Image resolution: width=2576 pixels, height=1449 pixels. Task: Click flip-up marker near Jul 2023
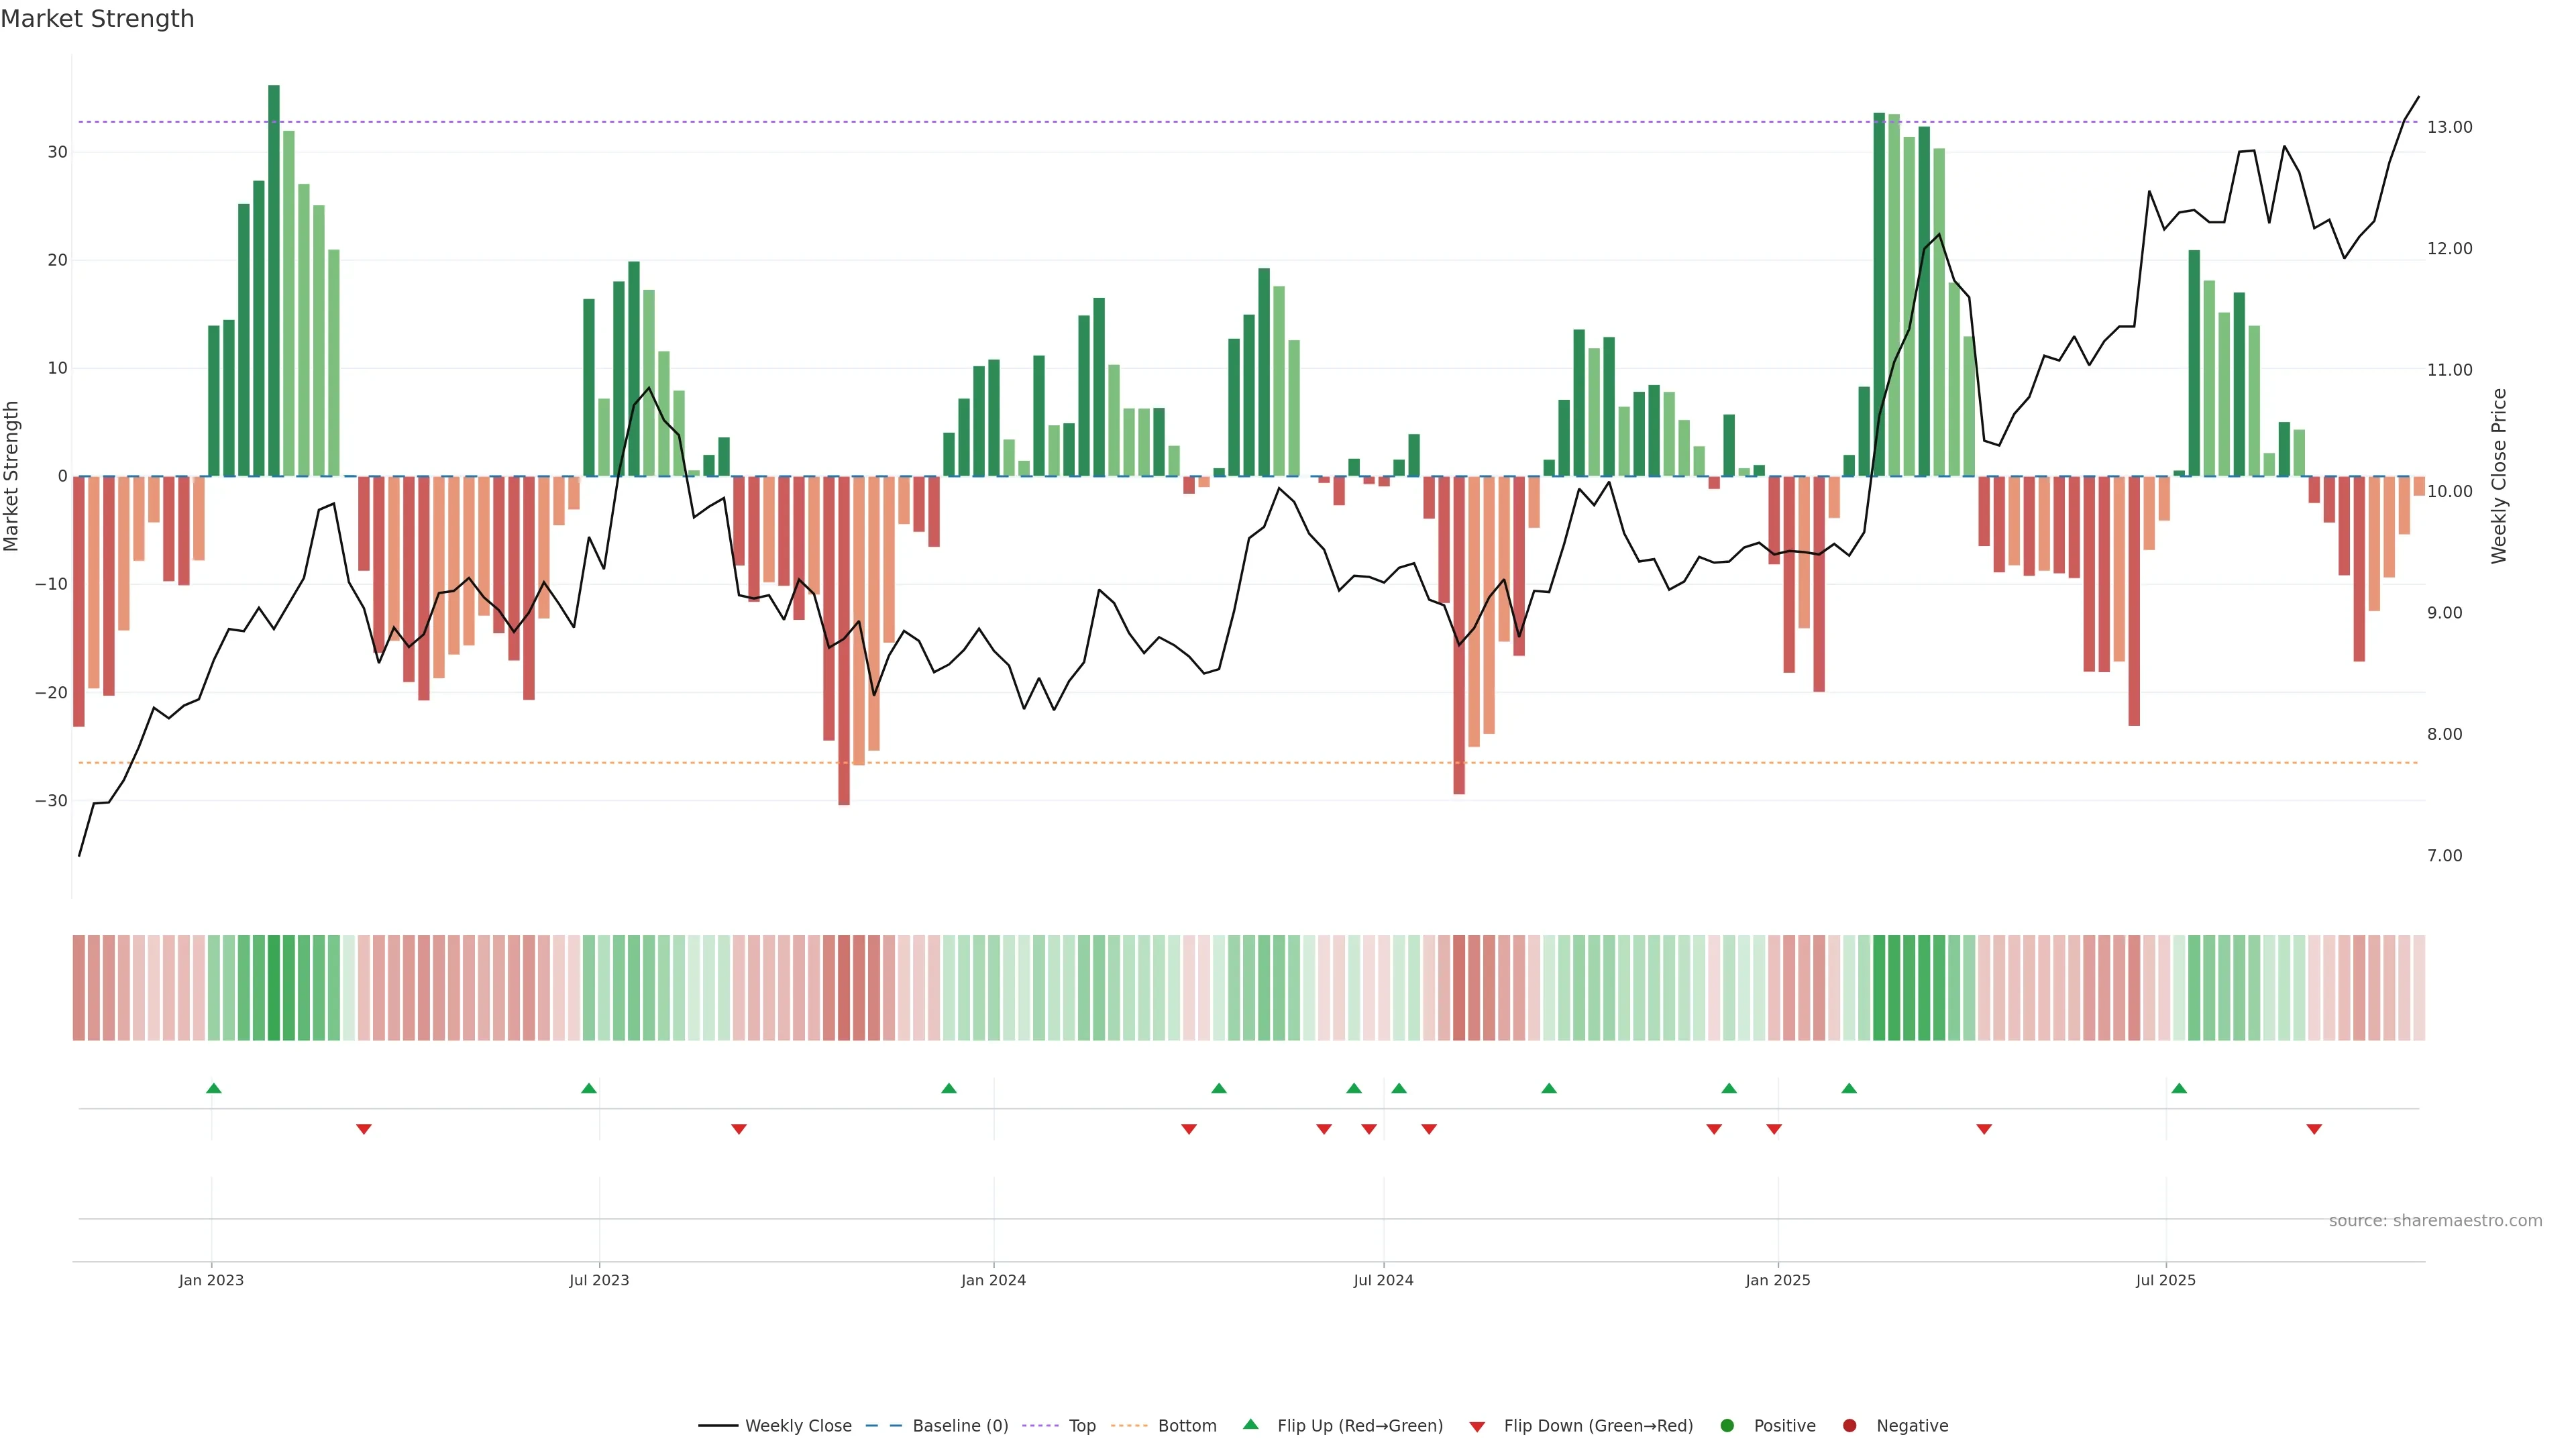click(589, 1088)
